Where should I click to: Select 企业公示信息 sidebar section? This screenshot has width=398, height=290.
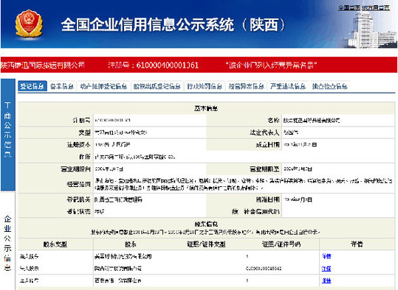(8, 243)
